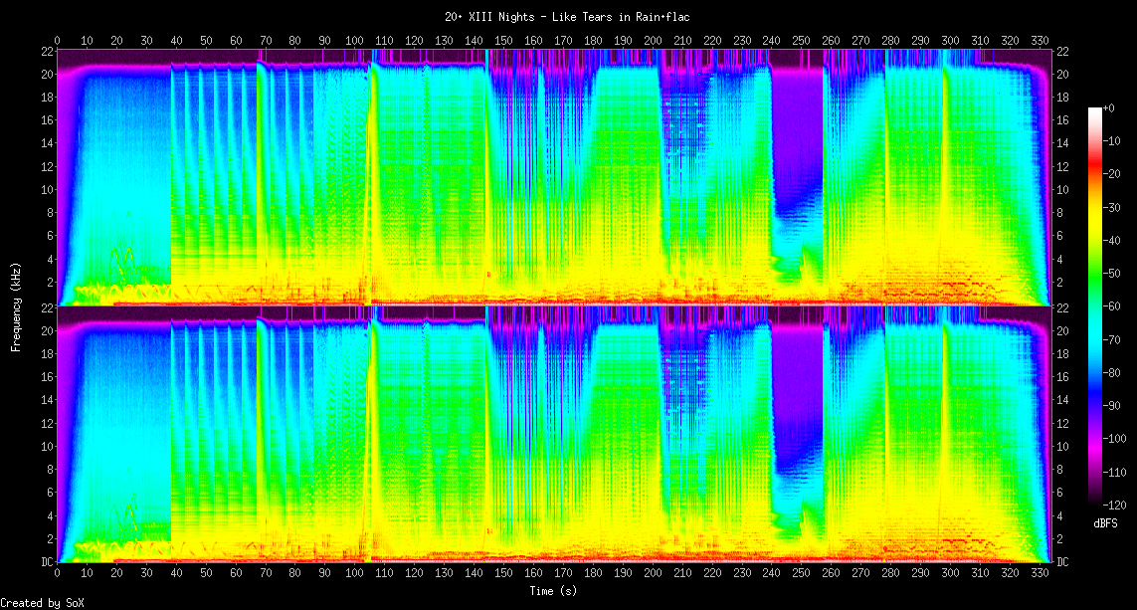
Task: Click the 10 kHz tick on upper right axis
Action: pyautogui.click(x=1063, y=189)
